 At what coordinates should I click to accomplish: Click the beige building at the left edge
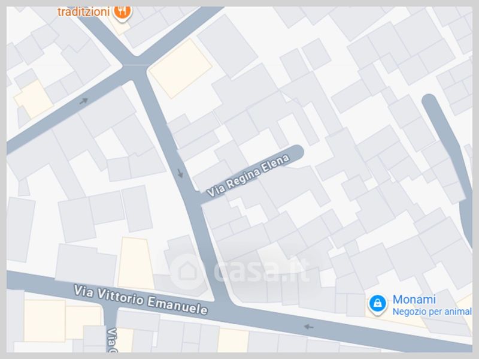tap(34, 99)
